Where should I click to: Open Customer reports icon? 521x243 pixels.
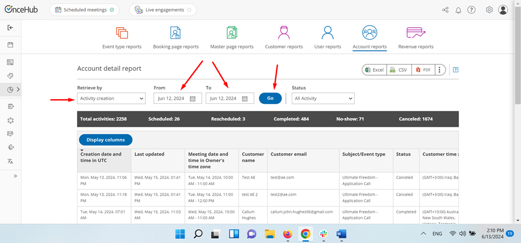[284, 33]
